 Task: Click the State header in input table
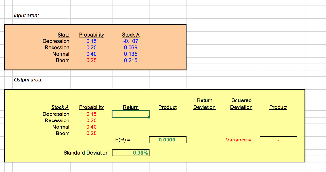pyautogui.click(x=63, y=35)
